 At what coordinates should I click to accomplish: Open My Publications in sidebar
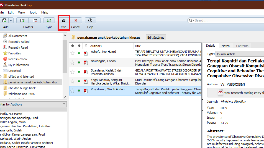pos(19,65)
